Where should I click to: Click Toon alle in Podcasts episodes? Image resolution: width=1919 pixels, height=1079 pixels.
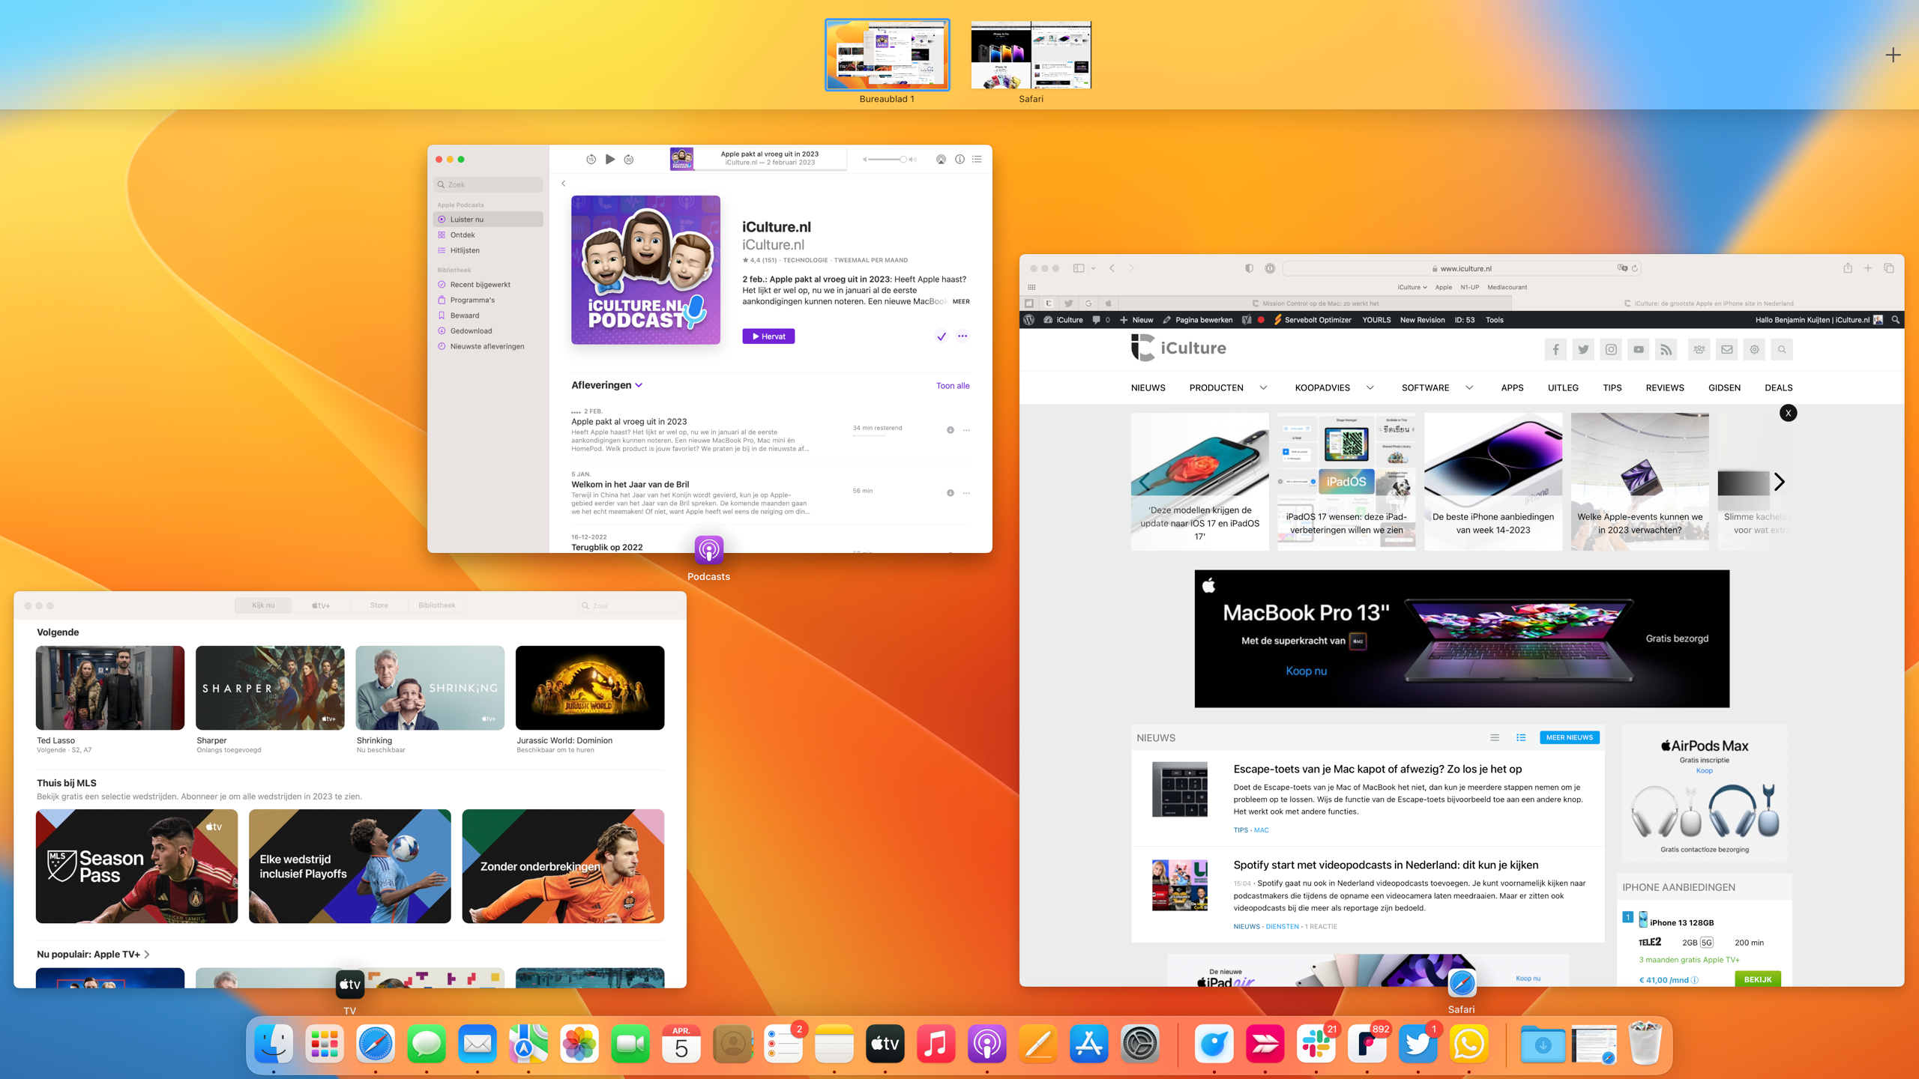tap(953, 386)
